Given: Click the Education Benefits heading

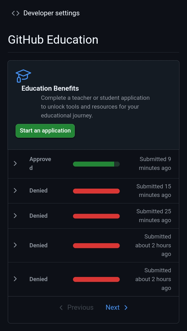Looking at the screenshot, I should point(50,88).
